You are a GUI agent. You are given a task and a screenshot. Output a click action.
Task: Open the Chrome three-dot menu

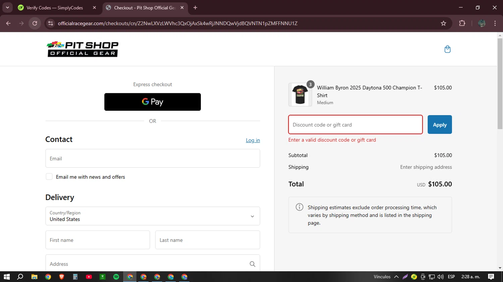[x=495, y=23]
